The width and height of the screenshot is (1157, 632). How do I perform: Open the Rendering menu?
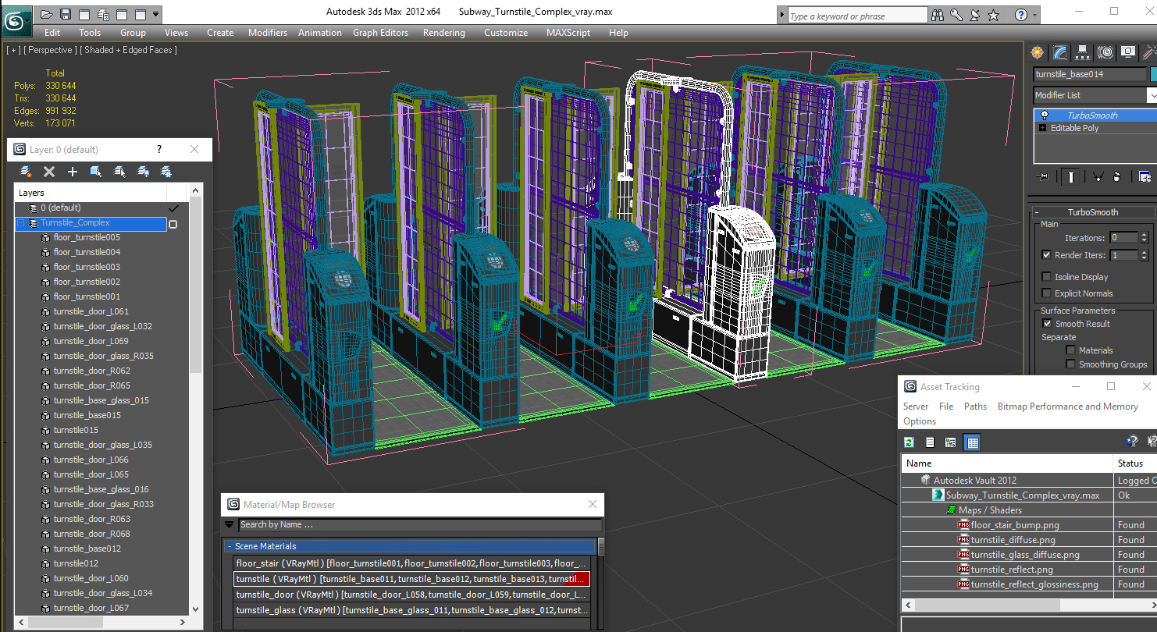[443, 33]
